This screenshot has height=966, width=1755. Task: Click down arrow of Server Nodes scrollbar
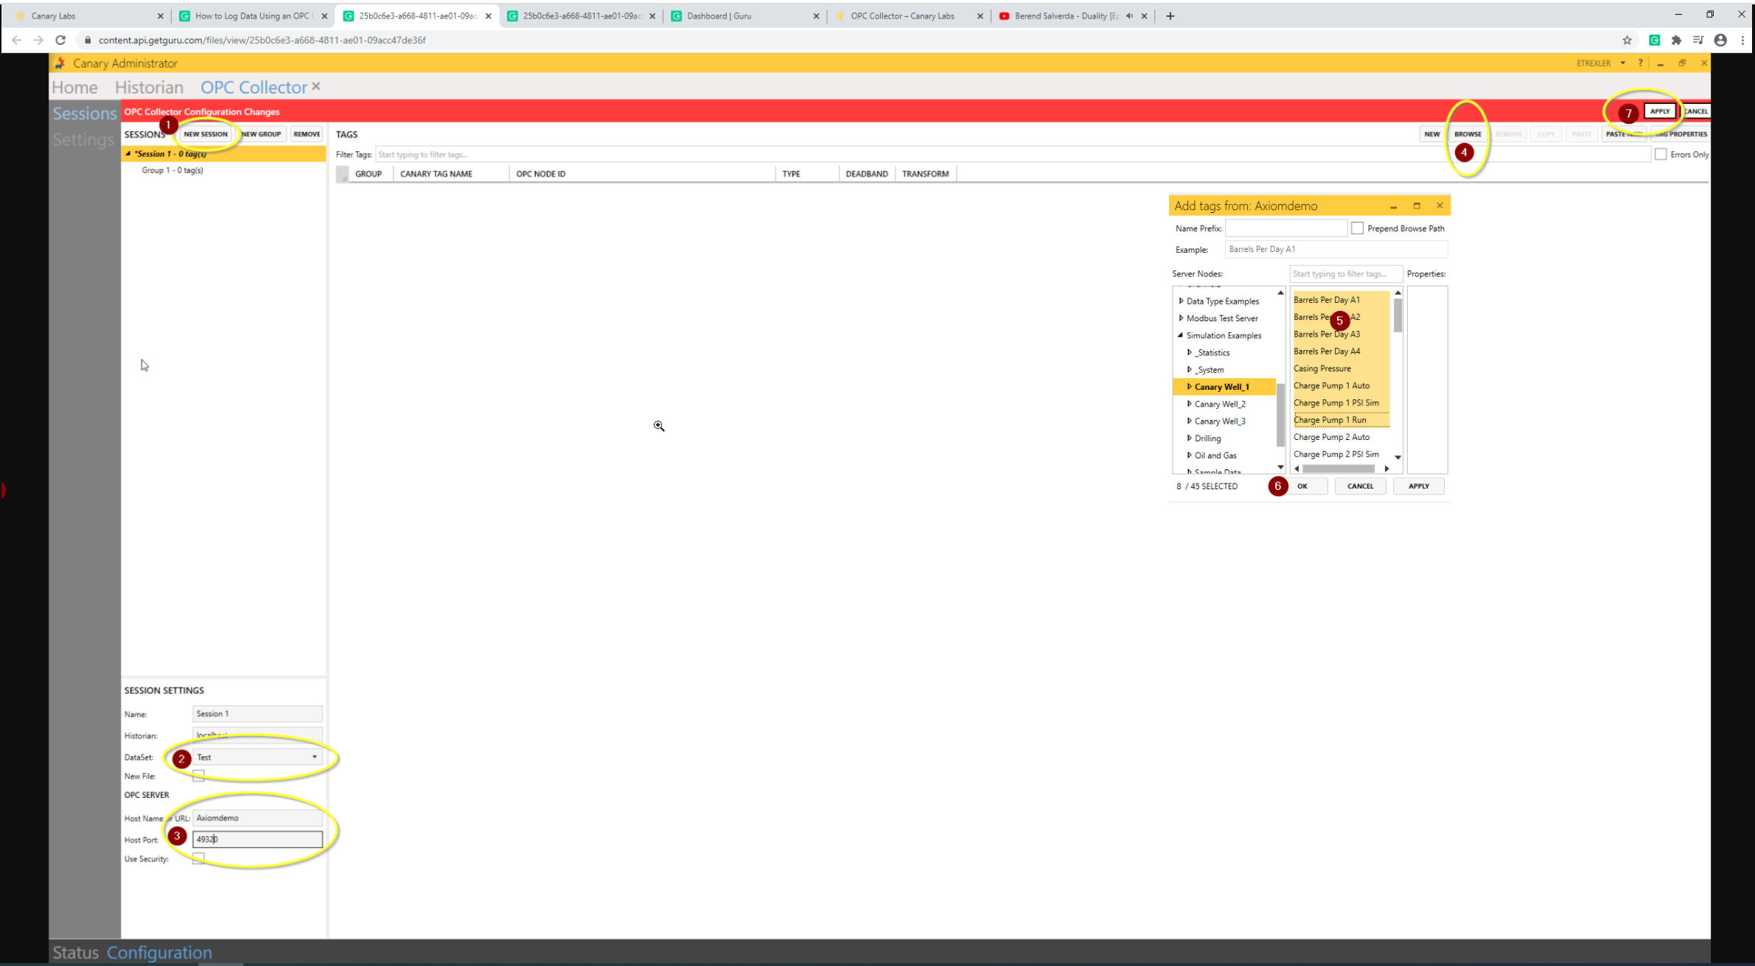[1280, 467]
